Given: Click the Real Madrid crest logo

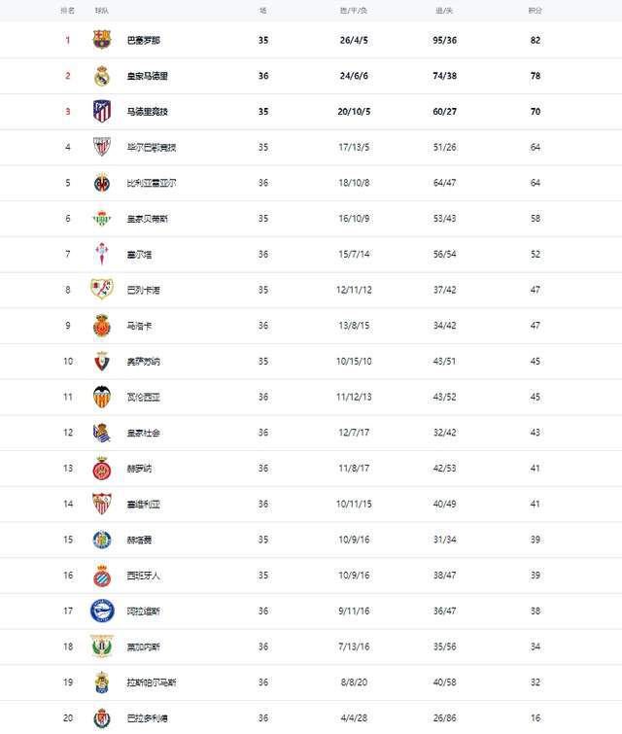Looking at the screenshot, I should coord(101,76).
